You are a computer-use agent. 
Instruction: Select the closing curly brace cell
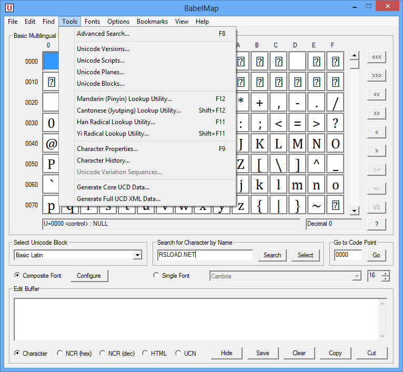297,205
